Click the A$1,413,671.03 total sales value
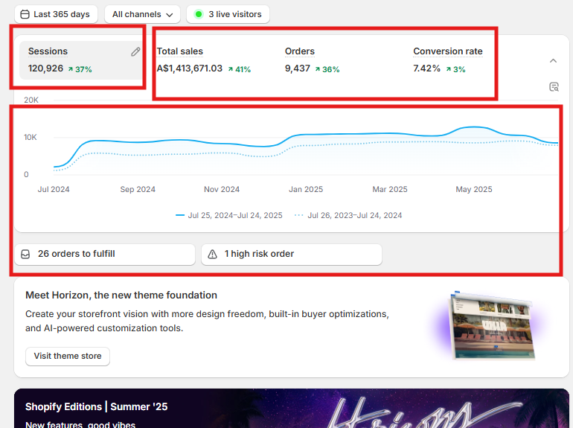573x428 pixels. pyautogui.click(x=189, y=68)
